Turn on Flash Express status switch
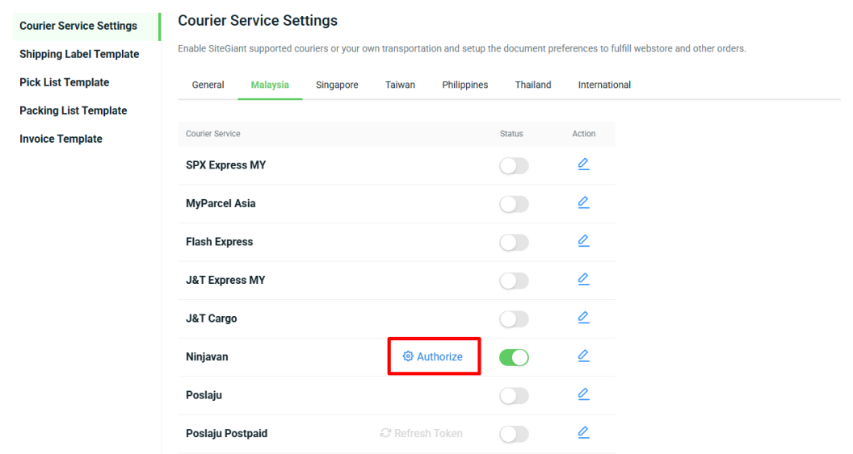This screenshot has height=454, width=853. point(514,243)
